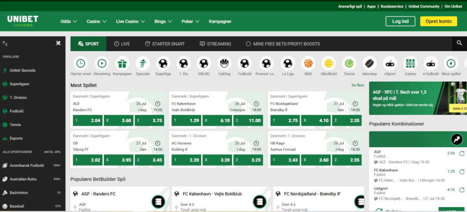Pick the 6.10 draw odds for FC København

tap(218, 121)
